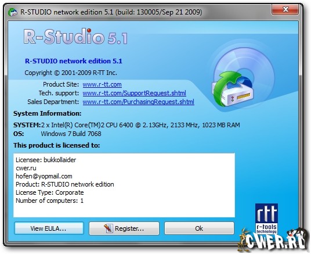Open the PurchasingRequest.shtml sales link
Viewport: 311px width, 254px height.
pos(138,102)
